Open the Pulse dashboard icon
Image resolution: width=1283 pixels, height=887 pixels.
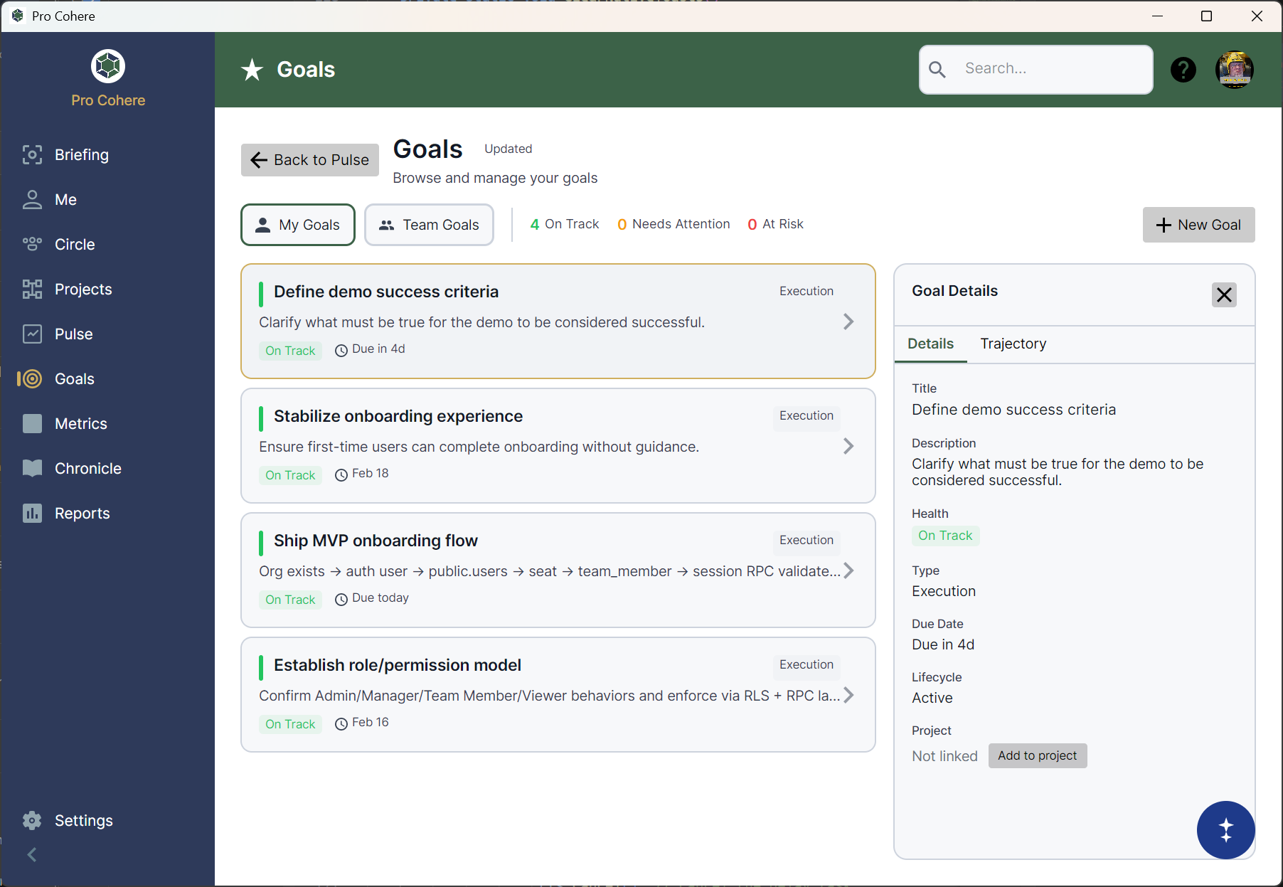pyautogui.click(x=32, y=334)
